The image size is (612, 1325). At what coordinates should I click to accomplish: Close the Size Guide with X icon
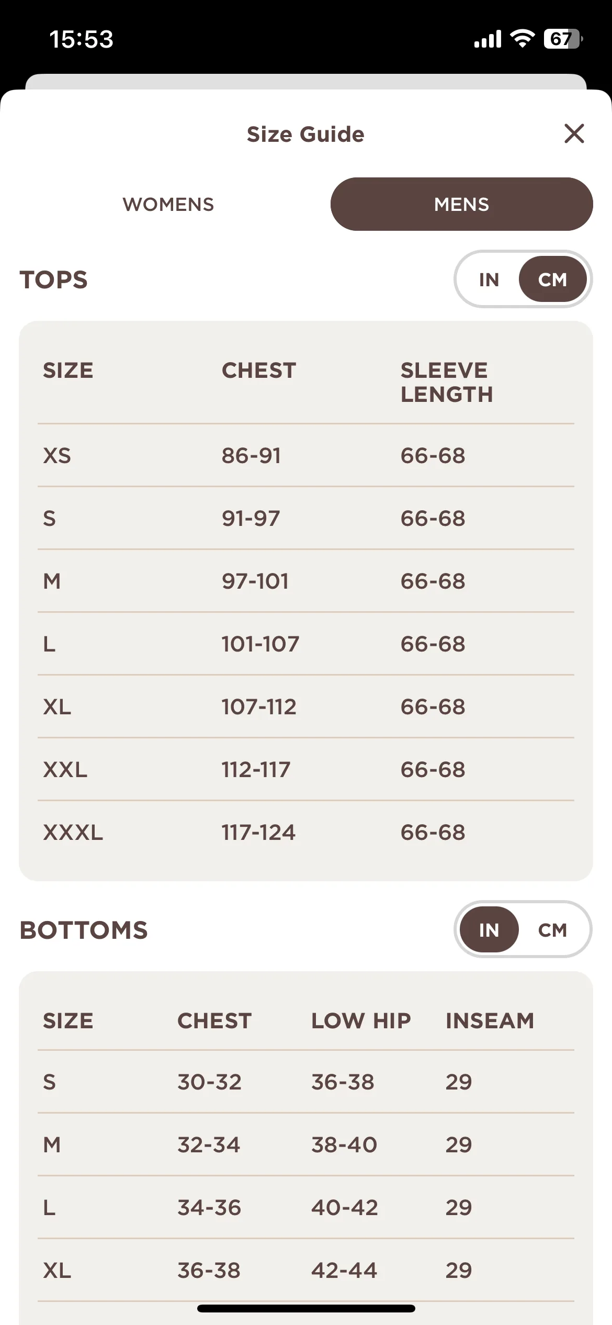[x=574, y=133]
